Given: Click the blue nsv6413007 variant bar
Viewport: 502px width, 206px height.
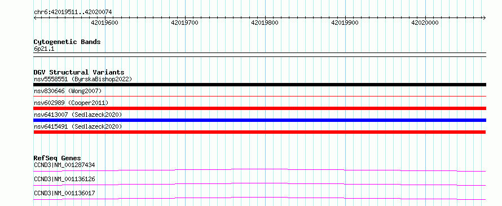Looking at the screenshot, I should click(x=259, y=120).
